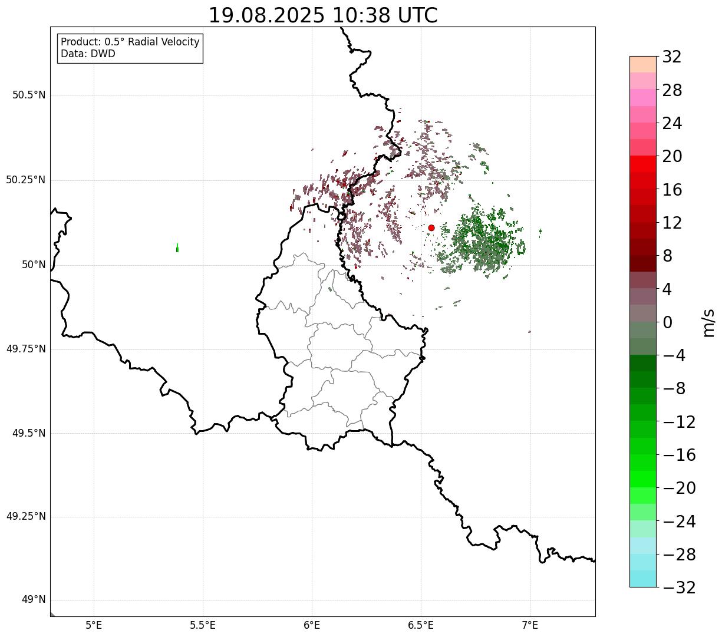Click the 49.25°N latitude label
Viewport: 722px width, 637px height.
point(26,517)
